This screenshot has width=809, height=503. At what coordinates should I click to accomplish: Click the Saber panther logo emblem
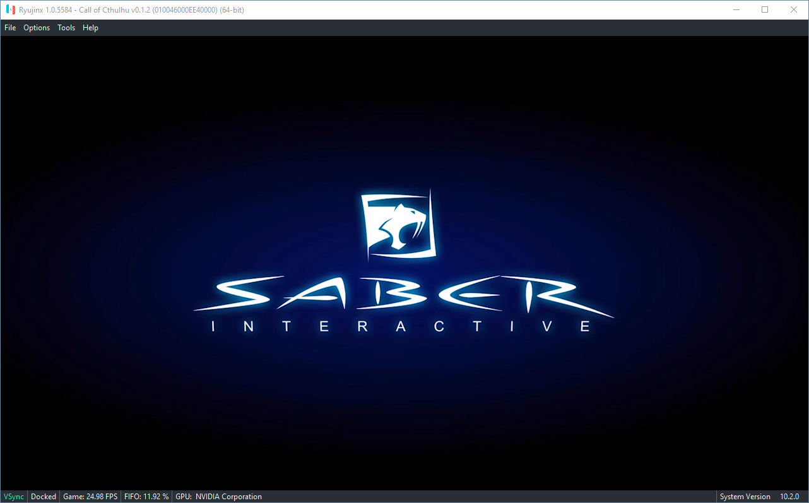(x=400, y=226)
